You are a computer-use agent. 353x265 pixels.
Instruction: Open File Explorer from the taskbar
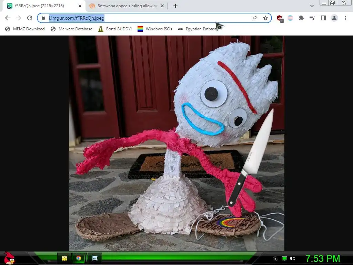[64, 258]
